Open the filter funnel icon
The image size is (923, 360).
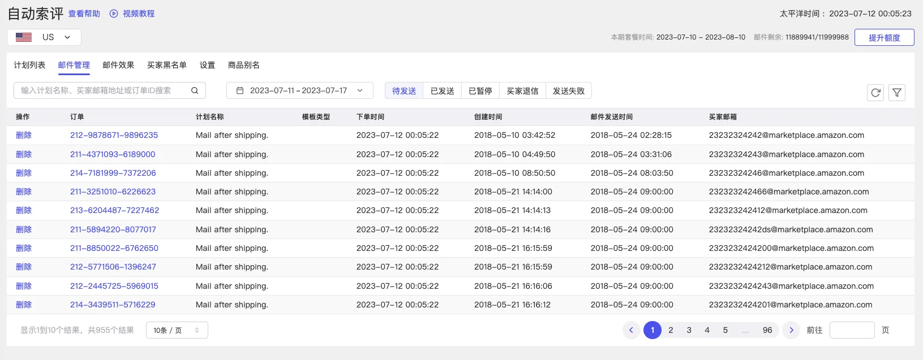[x=897, y=93]
